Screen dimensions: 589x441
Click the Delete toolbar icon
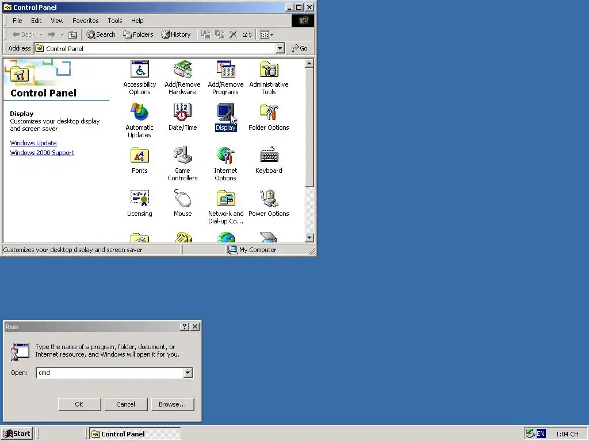234,34
